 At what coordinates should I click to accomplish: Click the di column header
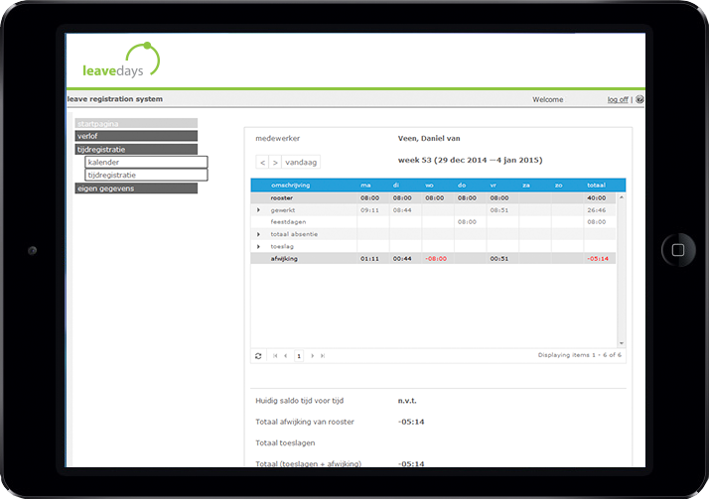(396, 186)
